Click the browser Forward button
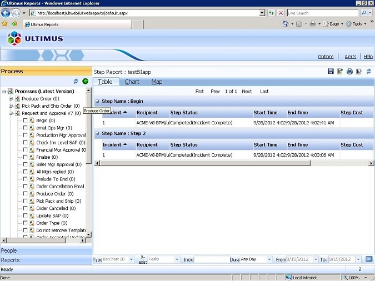Image resolution: width=375 pixels, height=281 pixels. [x=16, y=13]
